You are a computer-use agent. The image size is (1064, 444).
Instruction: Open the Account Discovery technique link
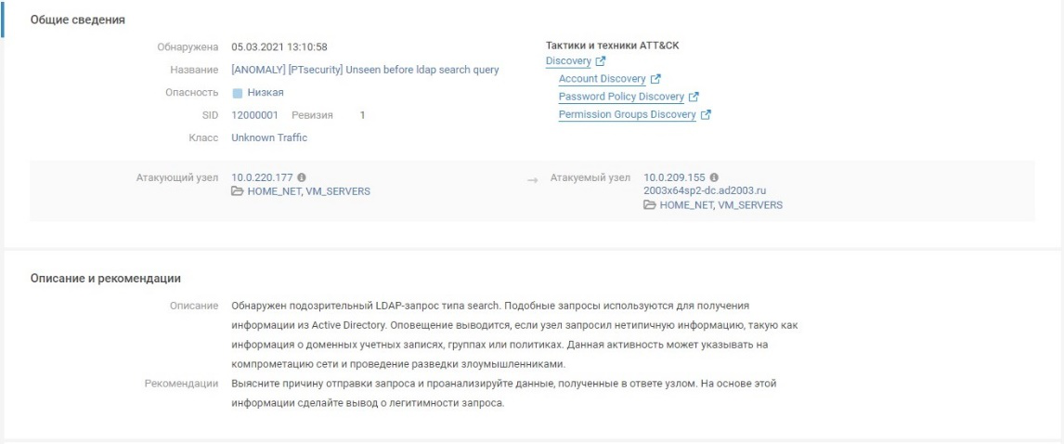pos(602,79)
